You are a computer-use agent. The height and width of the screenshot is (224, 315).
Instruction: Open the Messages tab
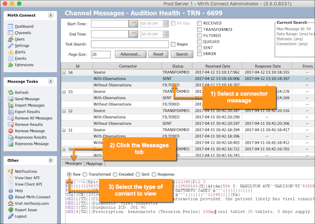click(73, 164)
